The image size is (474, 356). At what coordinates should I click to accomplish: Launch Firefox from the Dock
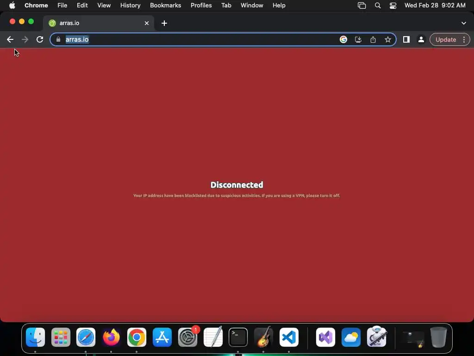click(x=111, y=337)
